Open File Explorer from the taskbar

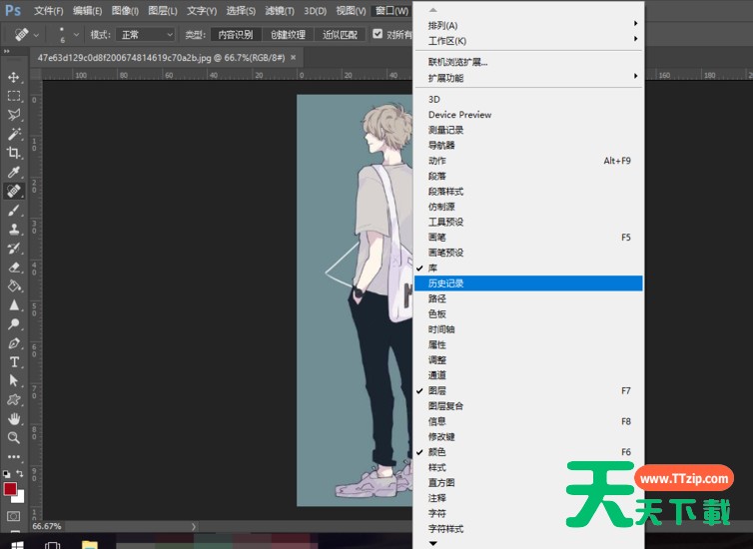(x=89, y=545)
